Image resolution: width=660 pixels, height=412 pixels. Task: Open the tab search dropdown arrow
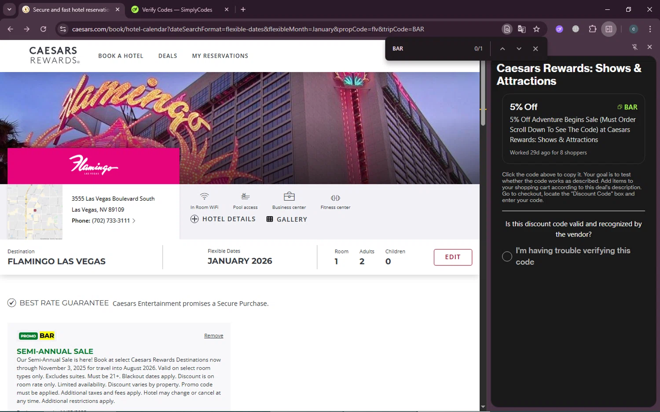9,9
